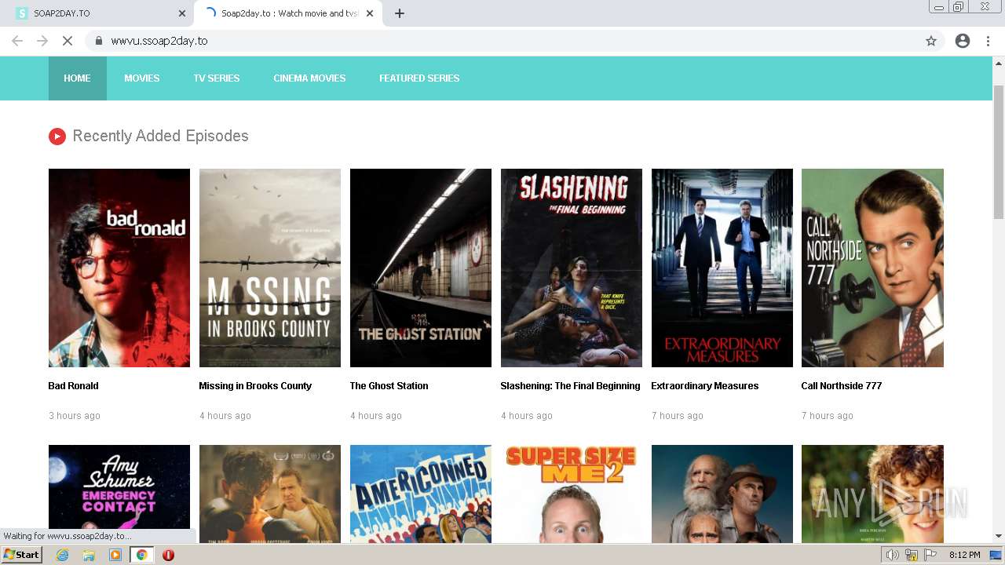Open Missing in Brooks County poster

[x=270, y=268]
